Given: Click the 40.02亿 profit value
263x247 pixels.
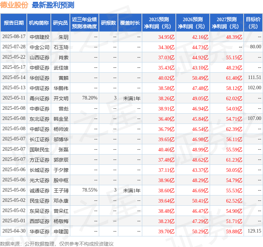Looking at the screenshot, I should [x=166, y=78].
